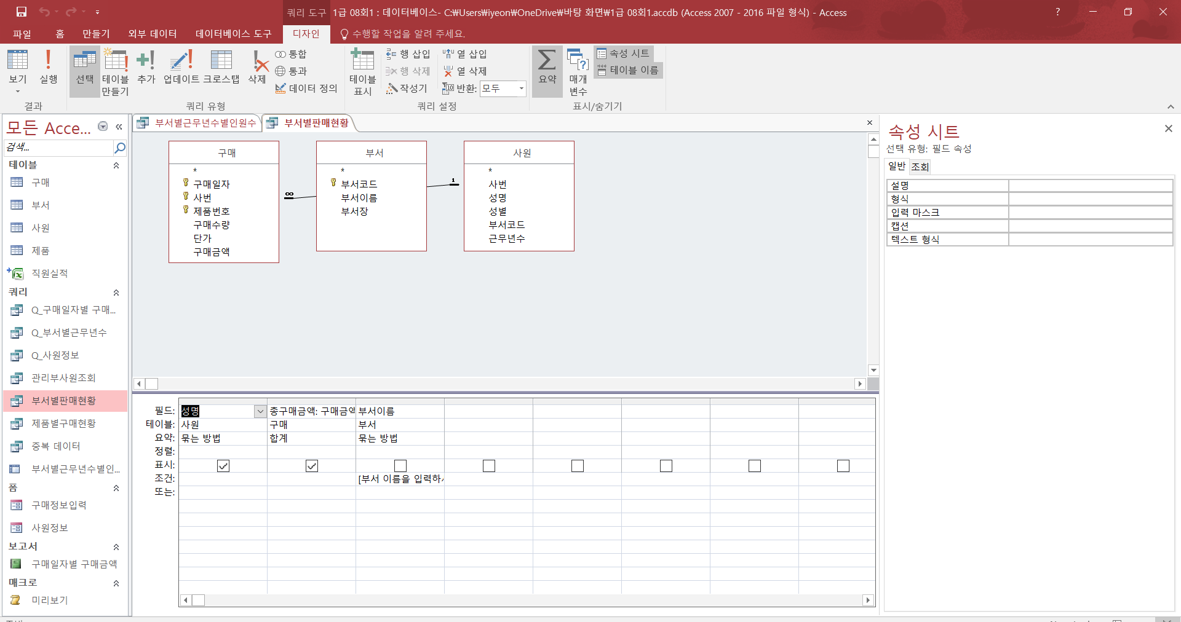Click the Delete (삭제) query icon

pyautogui.click(x=257, y=66)
